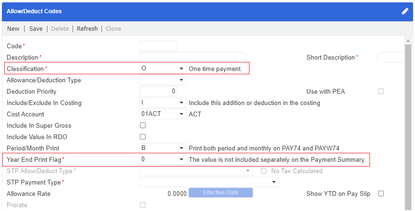Click the Deduction Priority field

point(158,91)
